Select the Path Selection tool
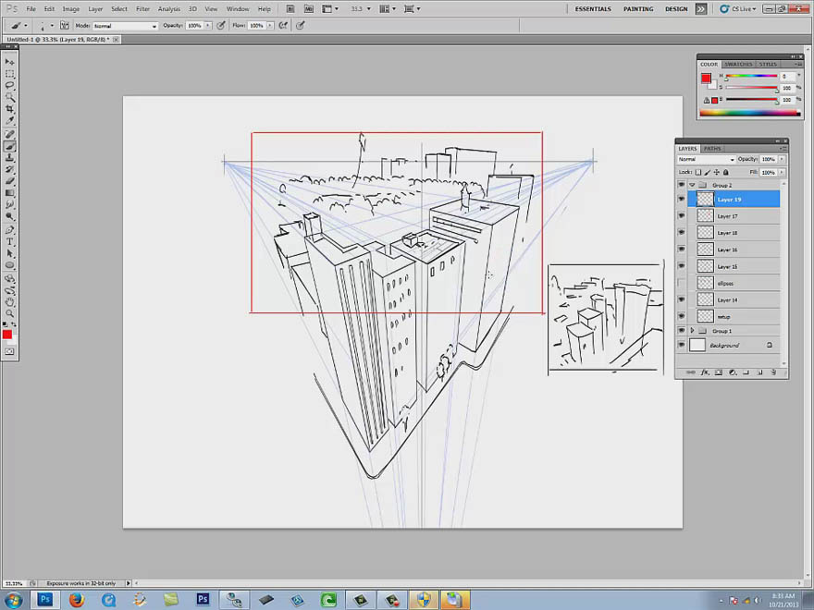Image resolution: width=814 pixels, height=610 pixels. [x=9, y=253]
